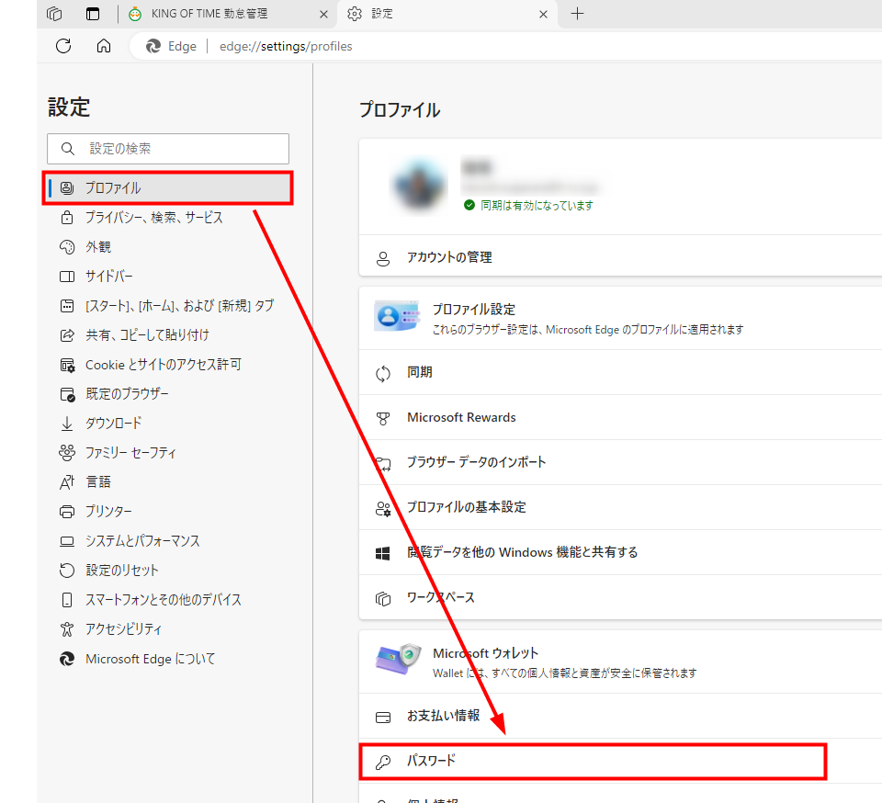The height and width of the screenshot is (803, 882).
Task: Open 閲覧データを他の Windows 機能と共有する row
Action: tap(620, 552)
